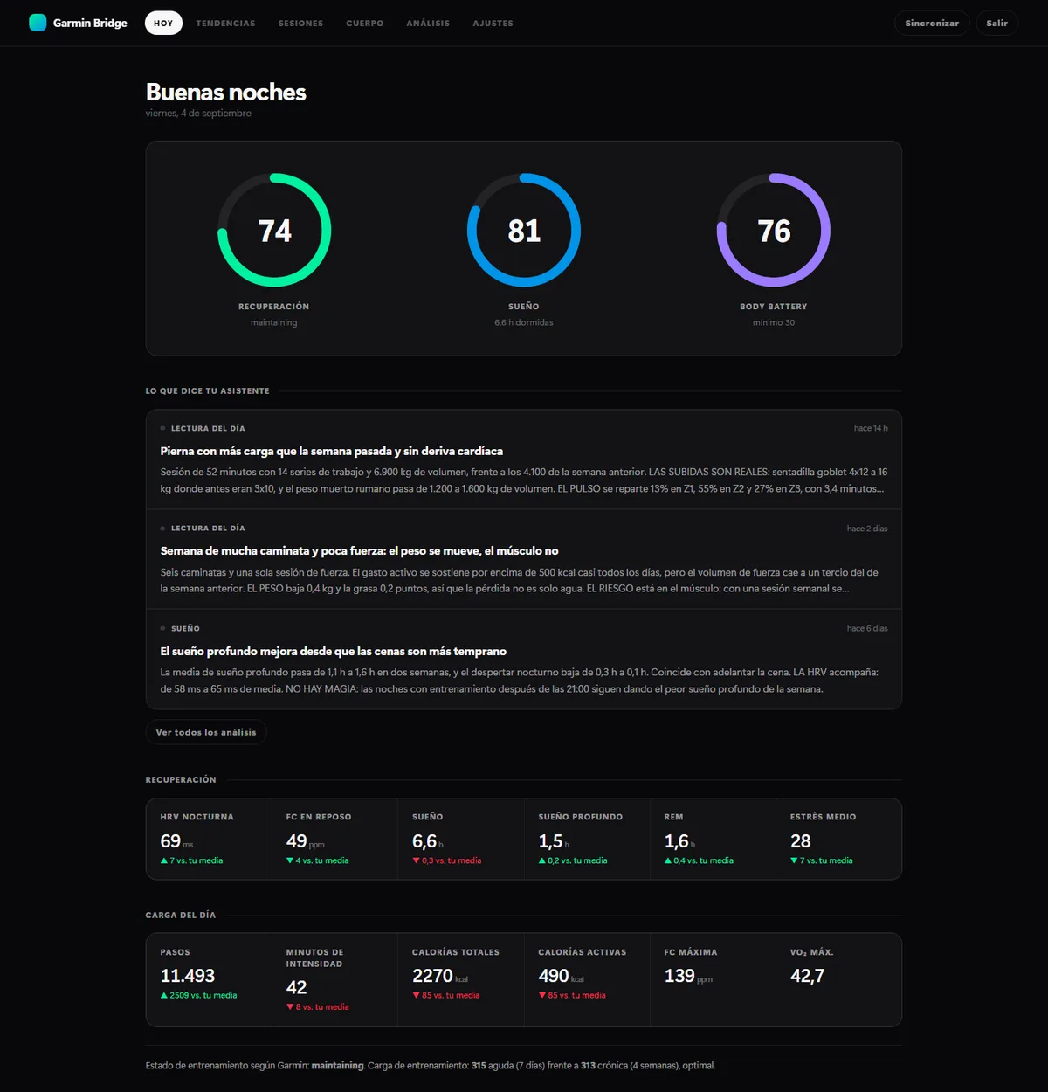Open the Ajustes tab

[493, 24]
